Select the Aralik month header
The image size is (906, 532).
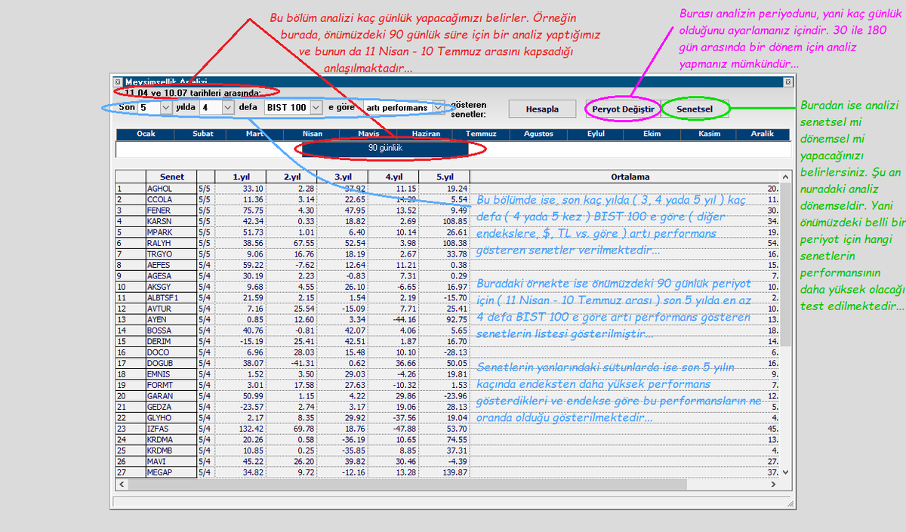[x=762, y=134]
